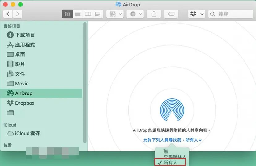Open the 允許下列人員尋找我 discovery dropdown
256x166 pixels.
click(x=173, y=140)
